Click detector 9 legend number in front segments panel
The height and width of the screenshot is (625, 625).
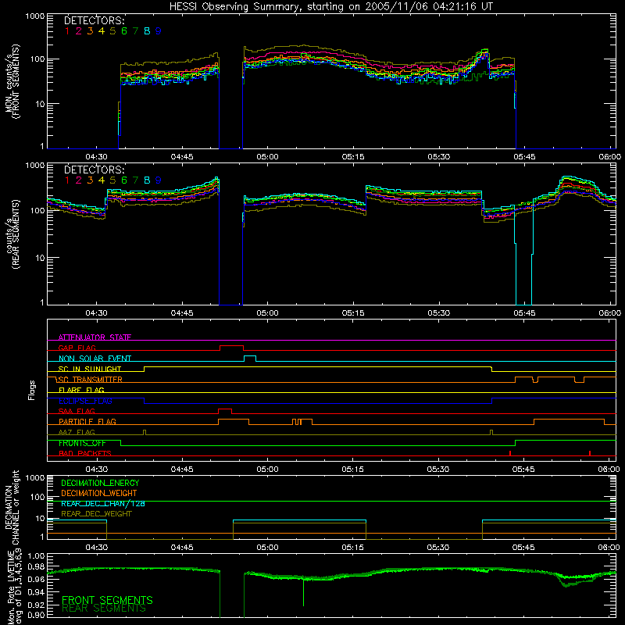click(159, 31)
